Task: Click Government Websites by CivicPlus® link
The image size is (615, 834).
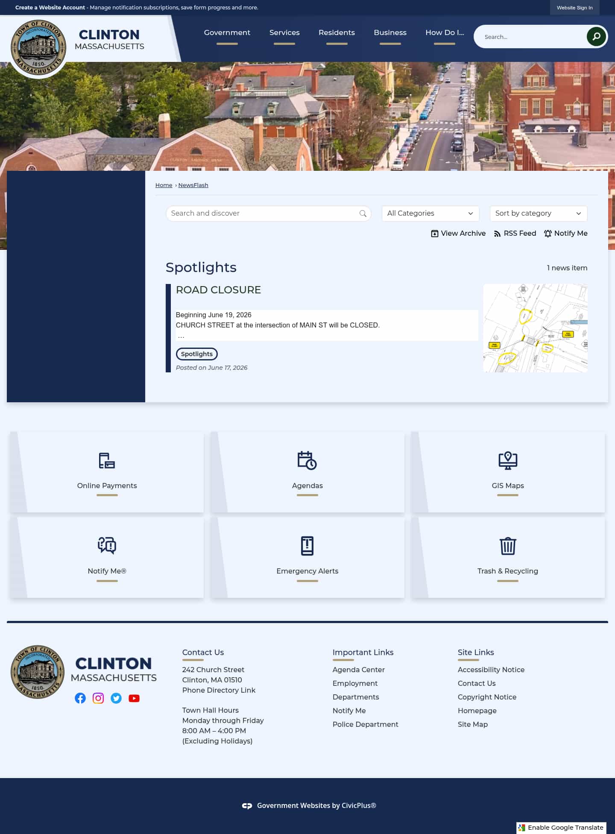Action: 316,806
